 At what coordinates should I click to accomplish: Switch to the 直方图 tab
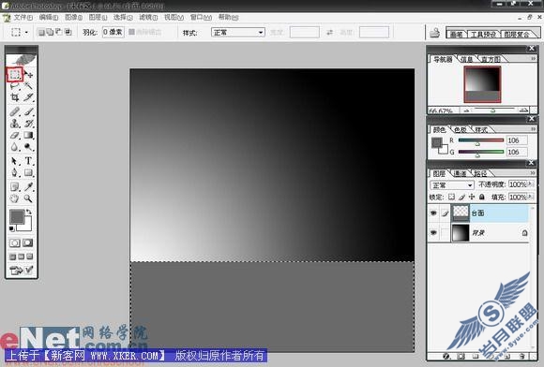[x=491, y=59]
